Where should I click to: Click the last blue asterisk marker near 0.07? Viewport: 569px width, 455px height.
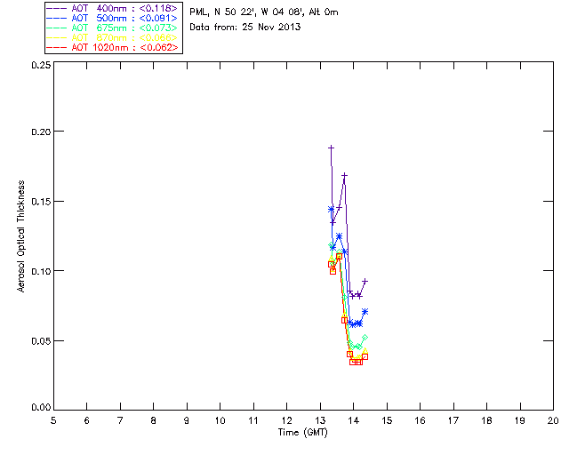(365, 312)
